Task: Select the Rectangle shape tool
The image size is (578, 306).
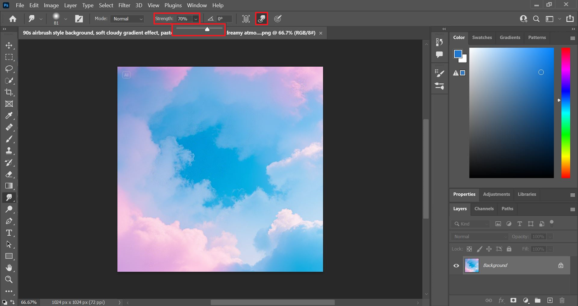Action: pos(9,256)
